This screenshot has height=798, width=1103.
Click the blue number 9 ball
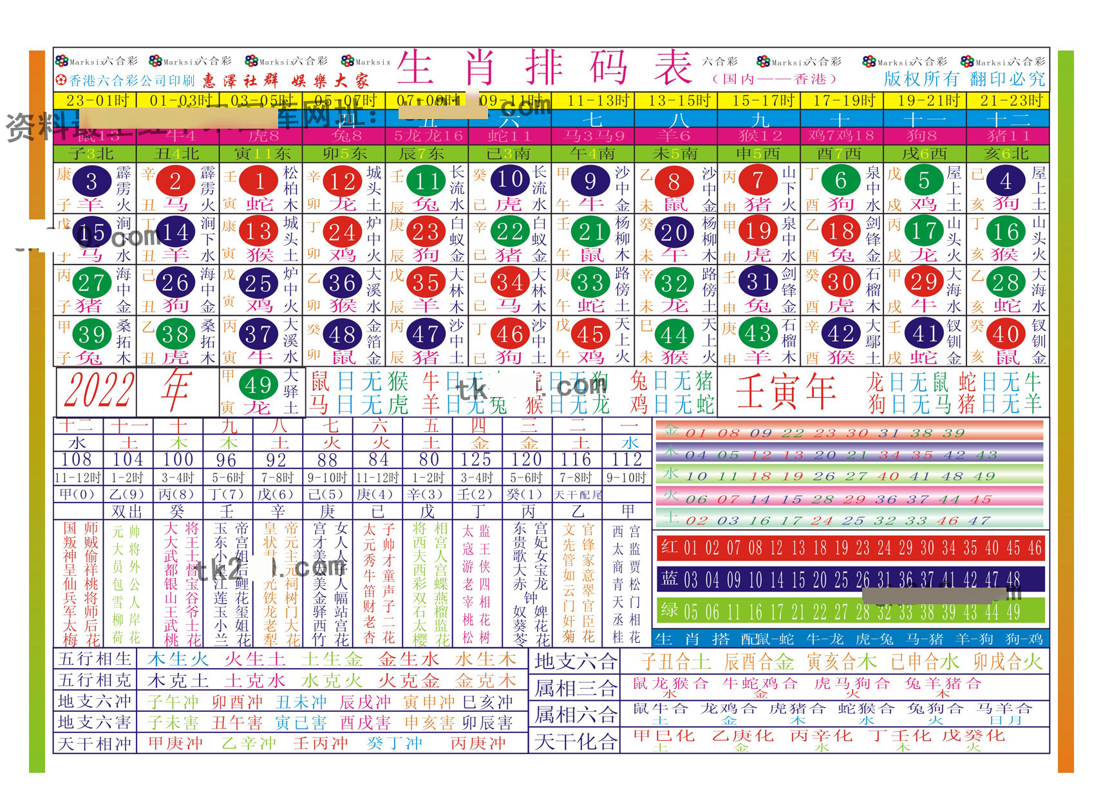pyautogui.click(x=590, y=181)
